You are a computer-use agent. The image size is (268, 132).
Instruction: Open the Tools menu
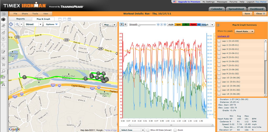tap(35, 14)
